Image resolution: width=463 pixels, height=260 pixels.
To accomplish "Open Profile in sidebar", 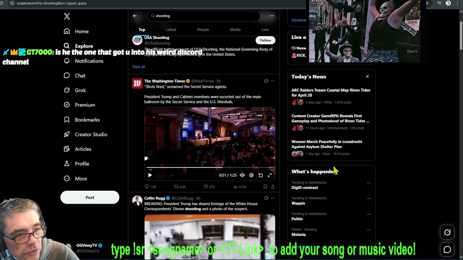I will [76, 164].
